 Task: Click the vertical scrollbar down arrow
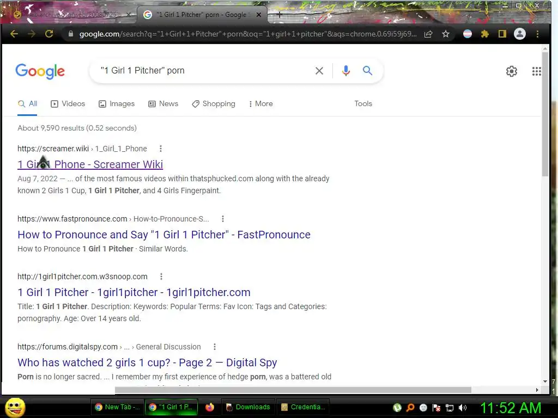coord(545,382)
